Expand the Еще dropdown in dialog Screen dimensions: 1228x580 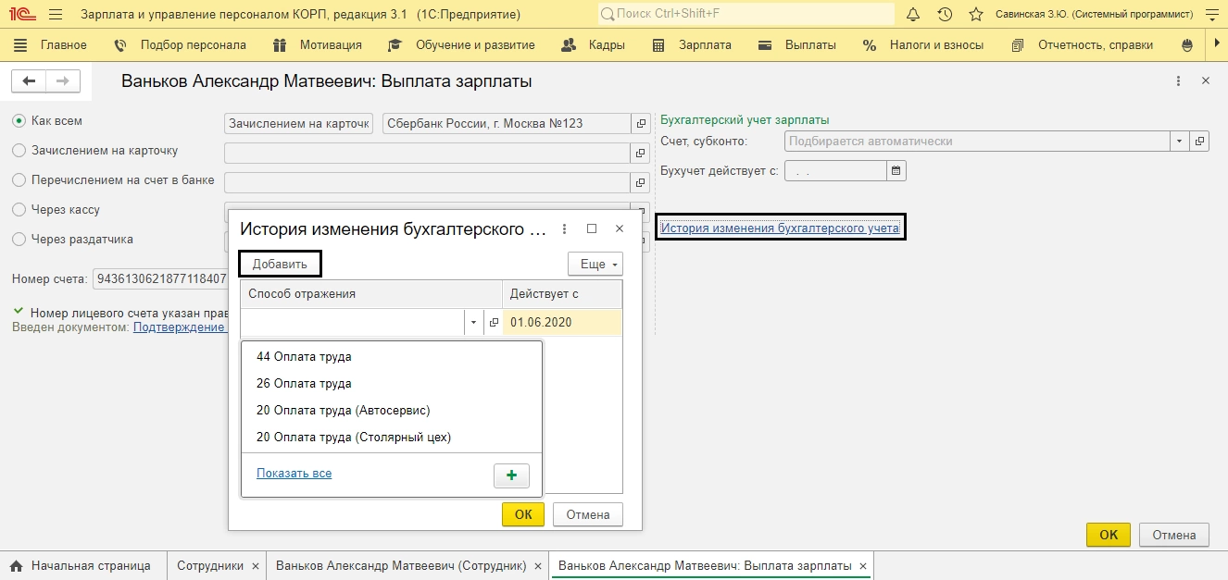click(595, 265)
